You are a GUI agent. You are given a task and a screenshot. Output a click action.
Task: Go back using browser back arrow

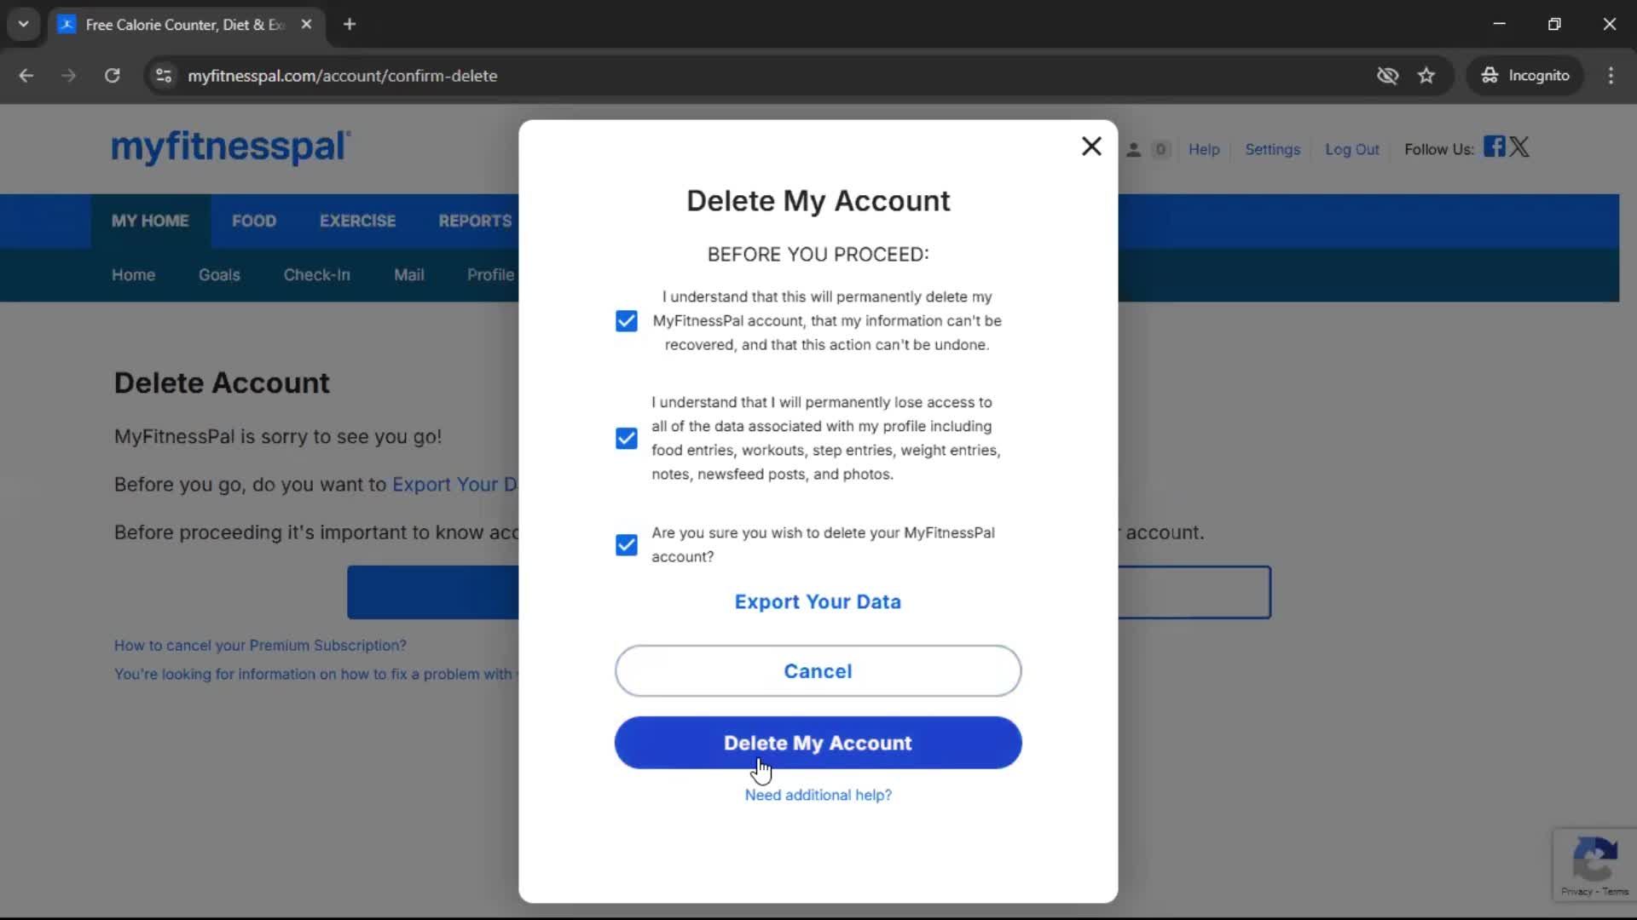click(26, 76)
